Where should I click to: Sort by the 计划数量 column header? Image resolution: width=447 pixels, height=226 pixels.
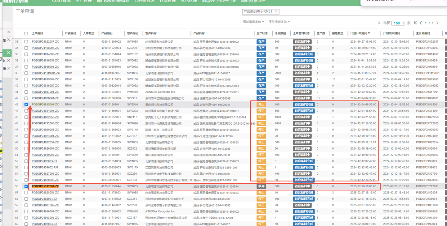[280, 33]
